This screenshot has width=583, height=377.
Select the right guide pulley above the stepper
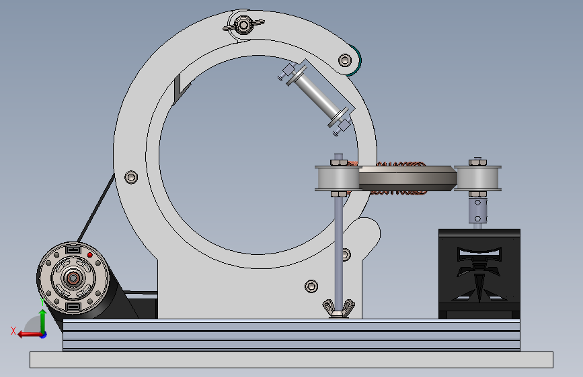click(478, 178)
